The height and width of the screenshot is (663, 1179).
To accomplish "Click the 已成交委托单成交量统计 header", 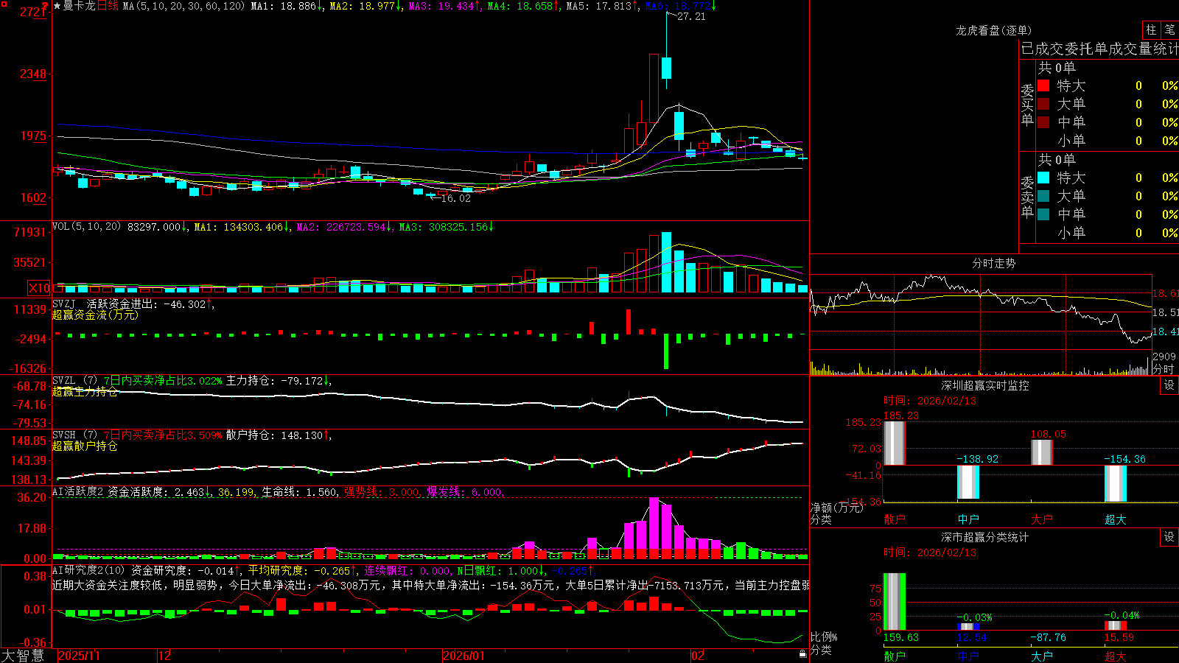I will pos(1099,49).
